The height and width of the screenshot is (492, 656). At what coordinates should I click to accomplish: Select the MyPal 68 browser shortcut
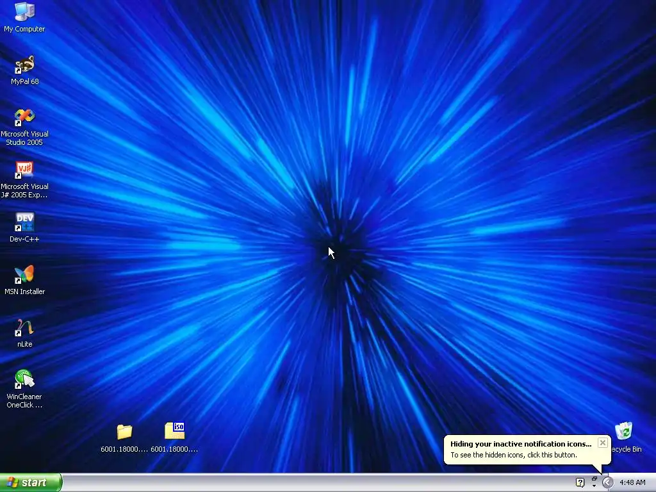point(24,70)
